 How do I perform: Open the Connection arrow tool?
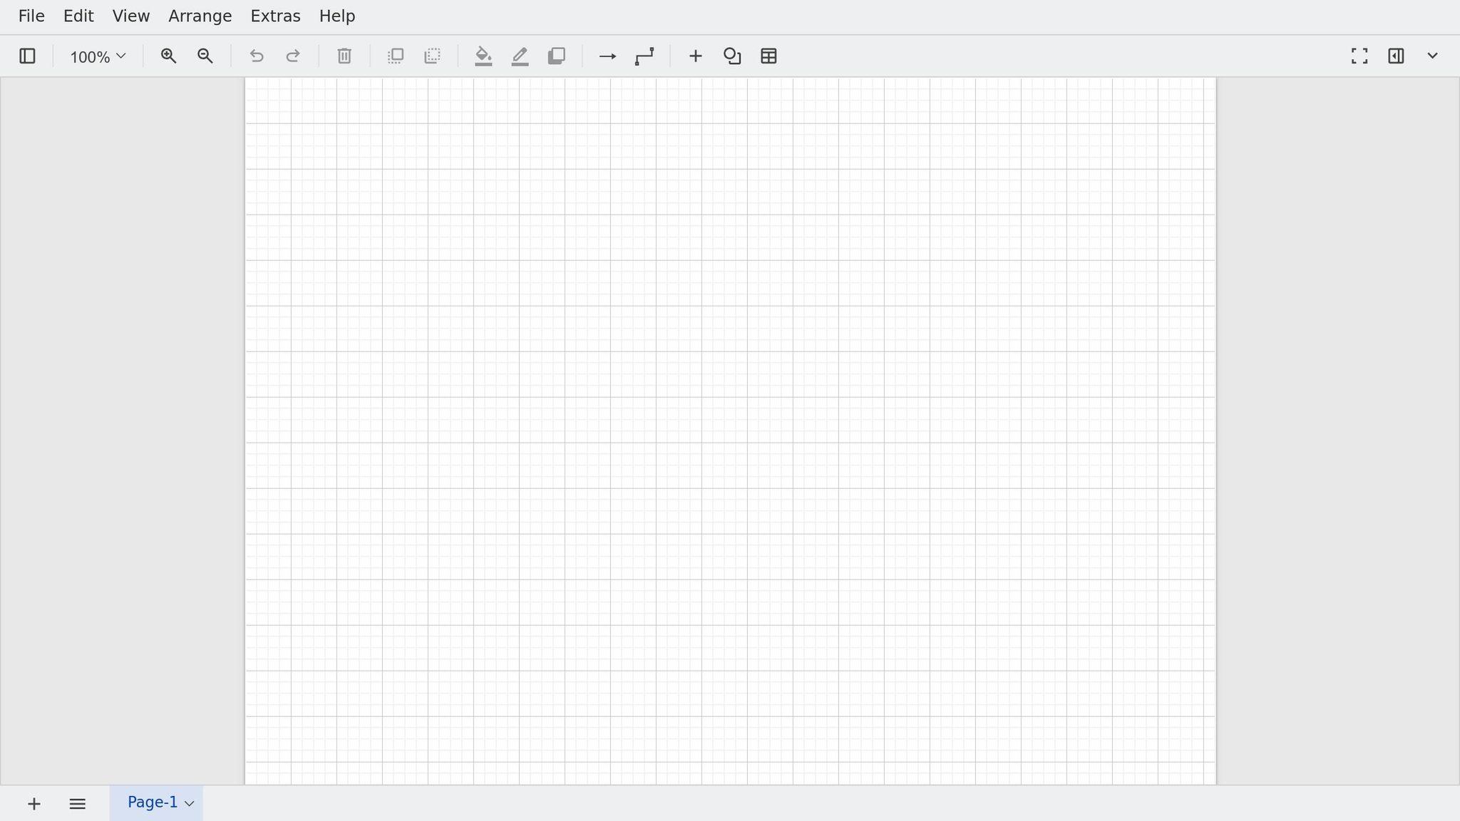[606, 56]
